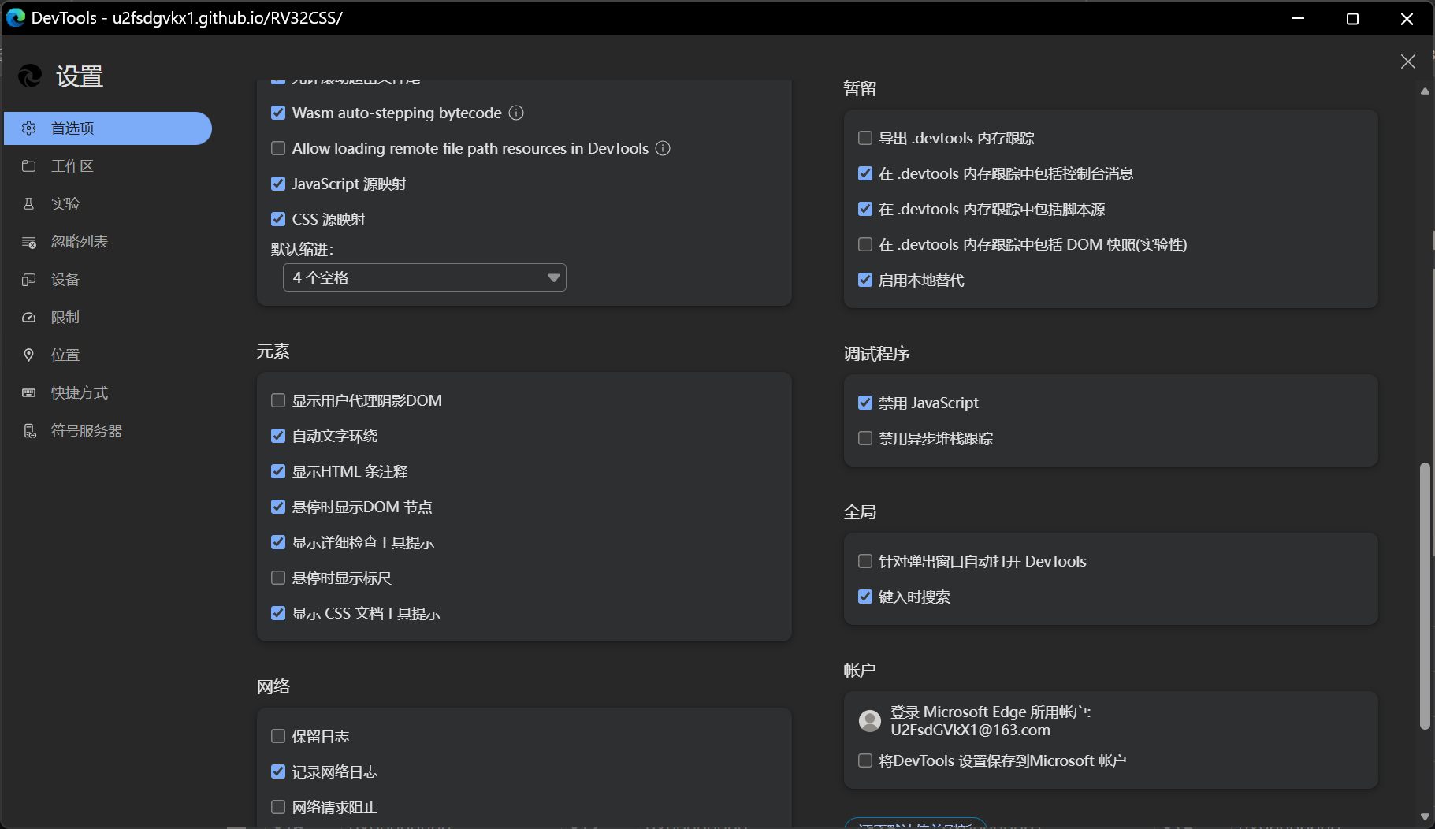This screenshot has height=829, width=1435.
Task: Toggle the 保留日志 checkbox
Action: pyautogui.click(x=278, y=736)
